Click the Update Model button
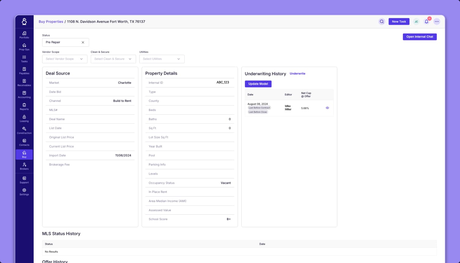The width and height of the screenshot is (460, 263). click(x=258, y=83)
